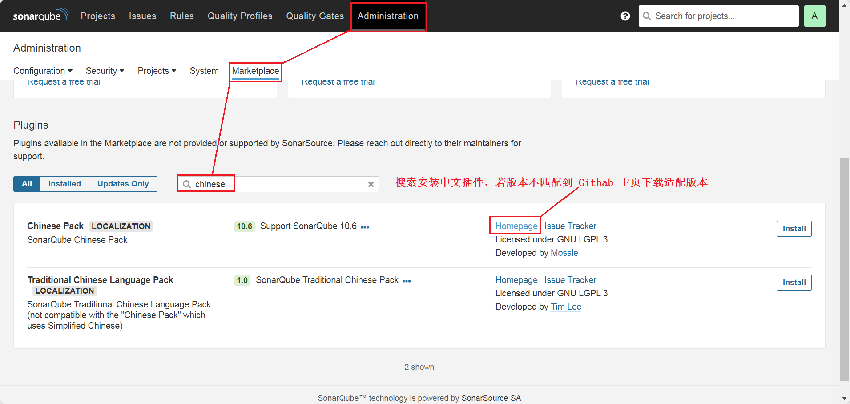This screenshot has height=404, width=850.
Task: Go to the System tab
Action: 204,71
